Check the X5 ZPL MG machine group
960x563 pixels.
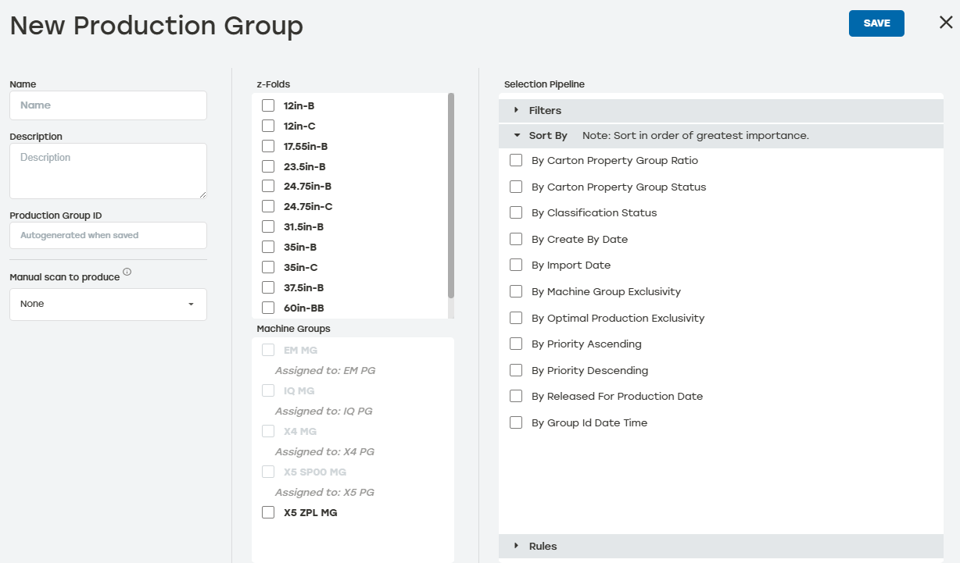pyautogui.click(x=268, y=512)
